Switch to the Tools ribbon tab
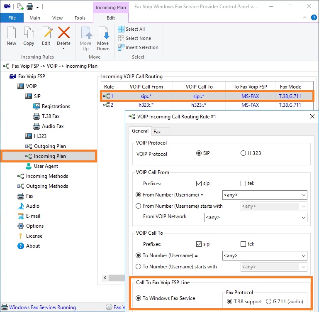319x312 pixels. coord(80,18)
